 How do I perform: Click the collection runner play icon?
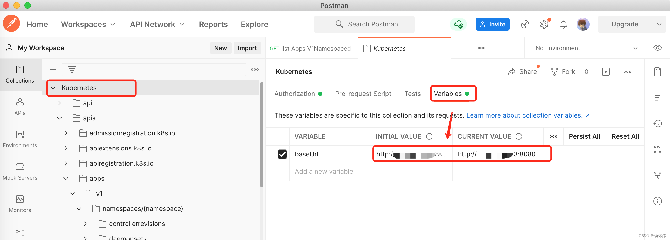605,72
